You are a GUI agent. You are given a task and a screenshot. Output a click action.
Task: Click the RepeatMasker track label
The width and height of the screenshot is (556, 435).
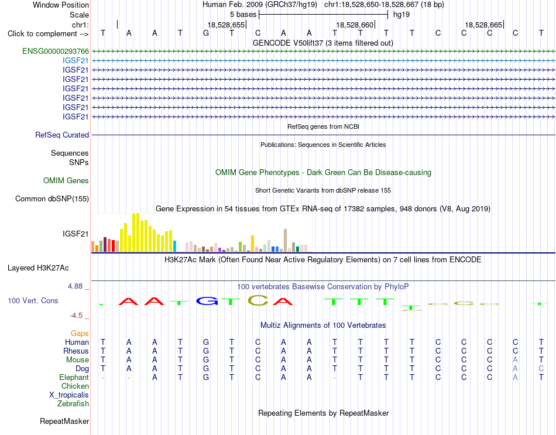point(64,421)
